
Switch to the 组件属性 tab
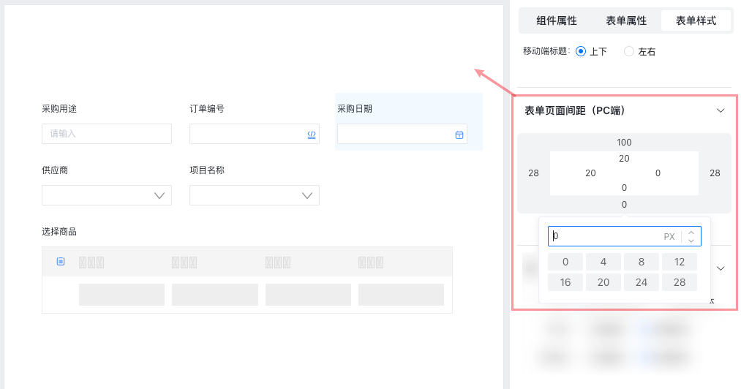[x=557, y=20]
